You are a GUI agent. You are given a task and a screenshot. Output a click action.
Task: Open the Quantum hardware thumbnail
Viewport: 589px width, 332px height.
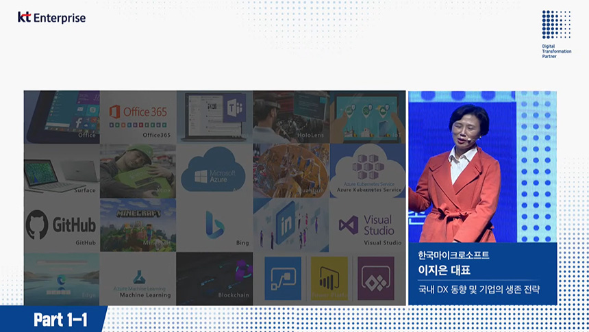click(x=291, y=171)
